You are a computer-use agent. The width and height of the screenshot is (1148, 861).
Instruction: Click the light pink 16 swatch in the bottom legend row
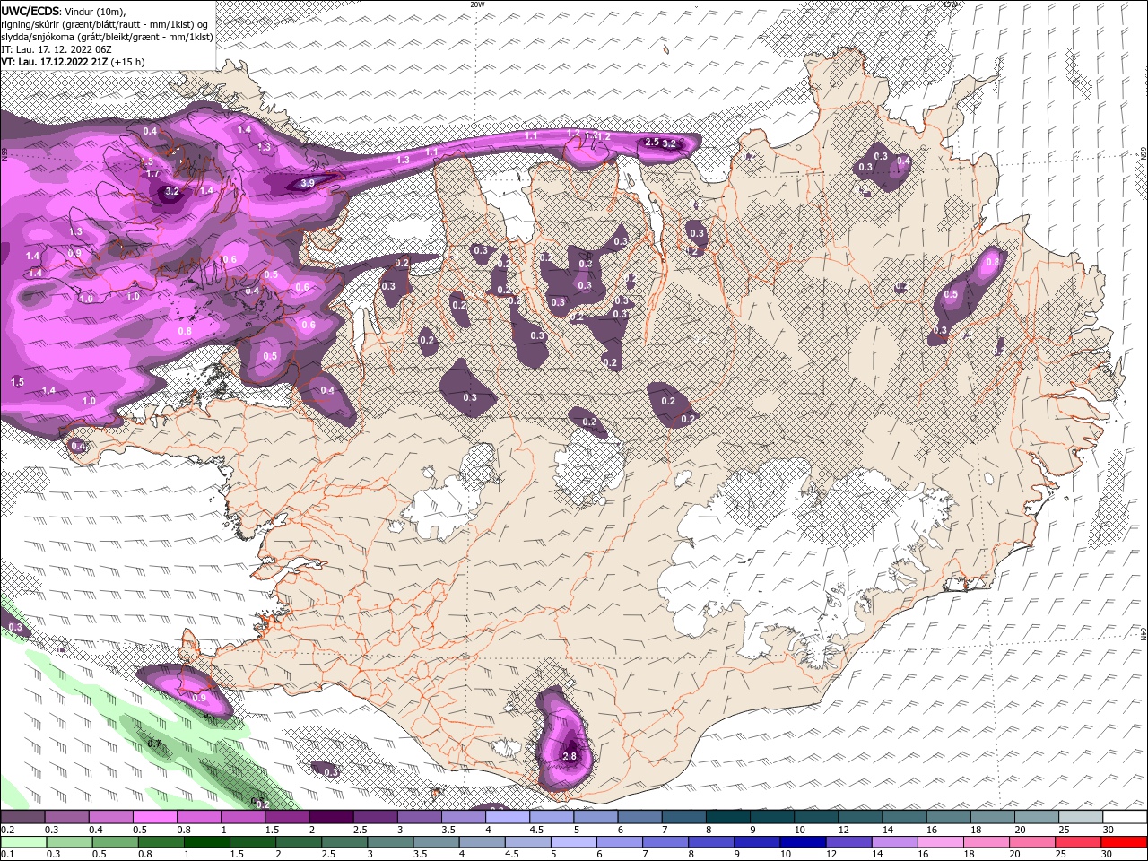(x=941, y=842)
